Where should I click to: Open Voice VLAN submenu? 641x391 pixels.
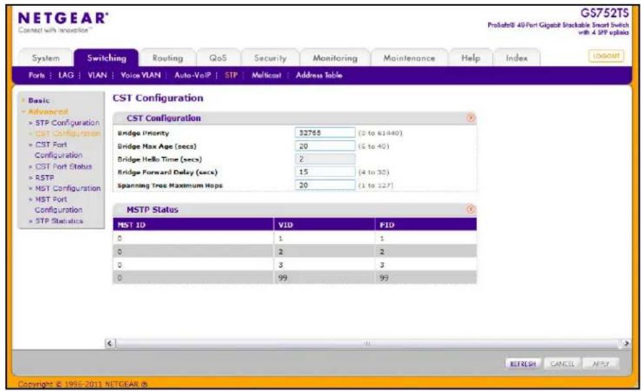(140, 75)
